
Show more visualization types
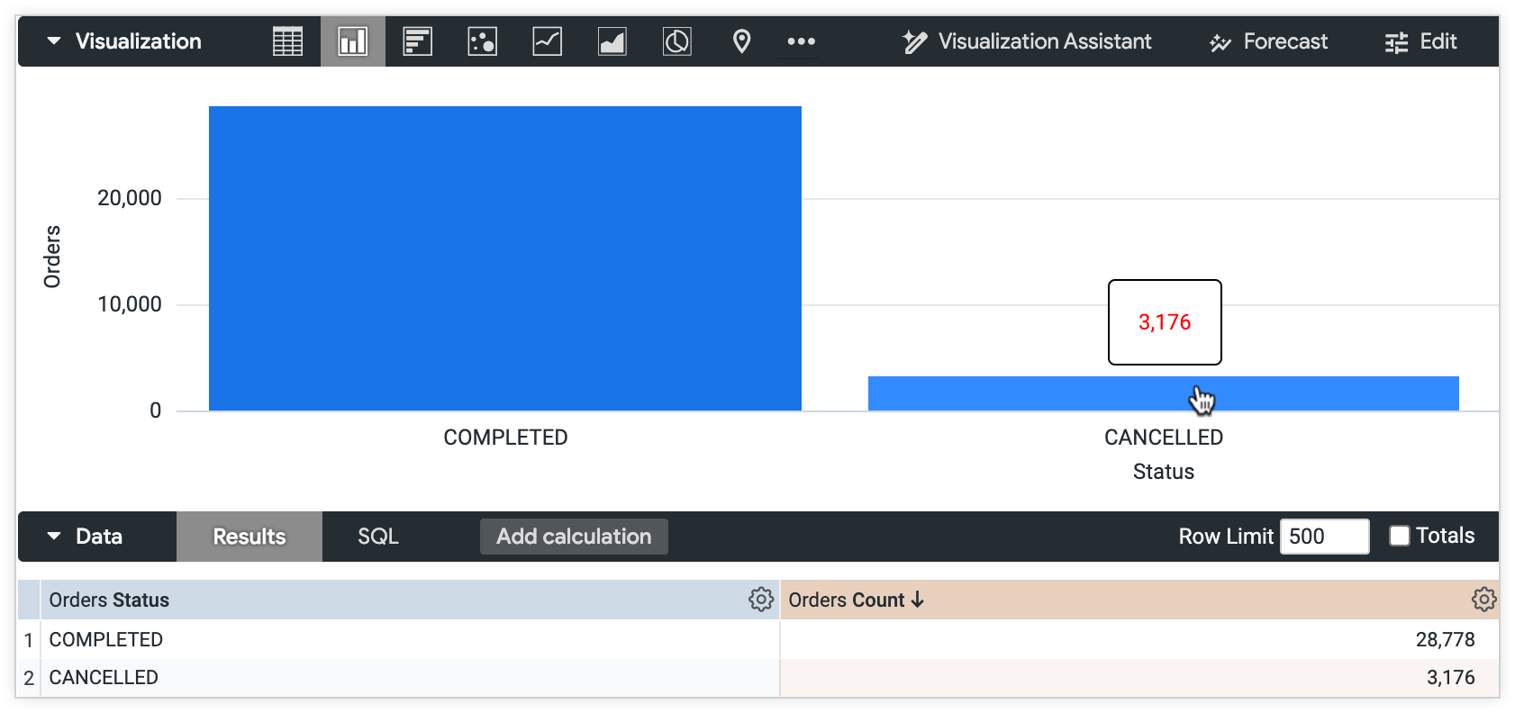click(798, 41)
